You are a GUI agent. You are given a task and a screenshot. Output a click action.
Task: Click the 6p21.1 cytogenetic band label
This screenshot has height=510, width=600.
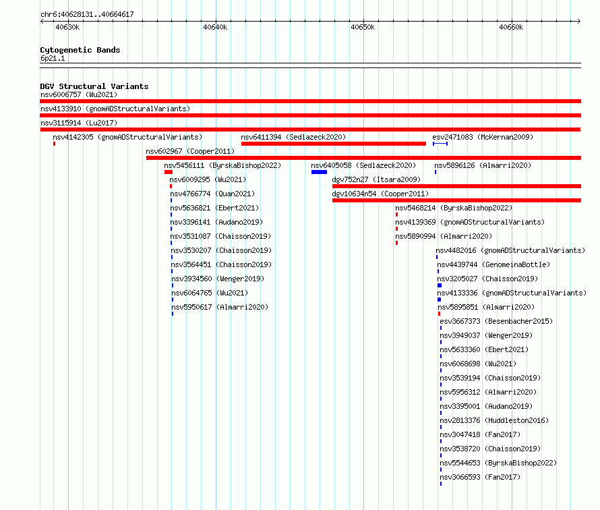click(x=53, y=58)
